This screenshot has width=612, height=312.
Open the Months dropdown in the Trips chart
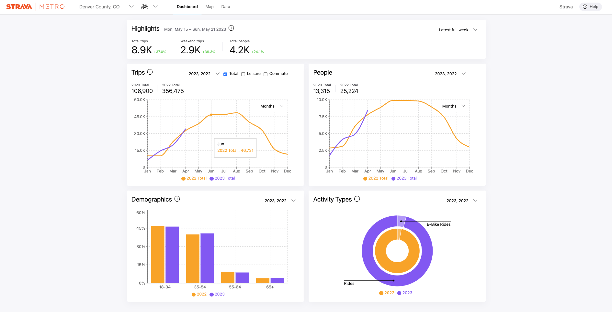tap(272, 106)
